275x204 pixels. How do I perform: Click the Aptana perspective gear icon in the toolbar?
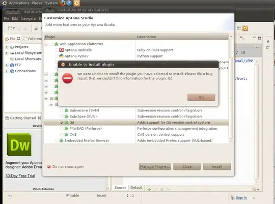pyautogui.click(x=245, y=28)
